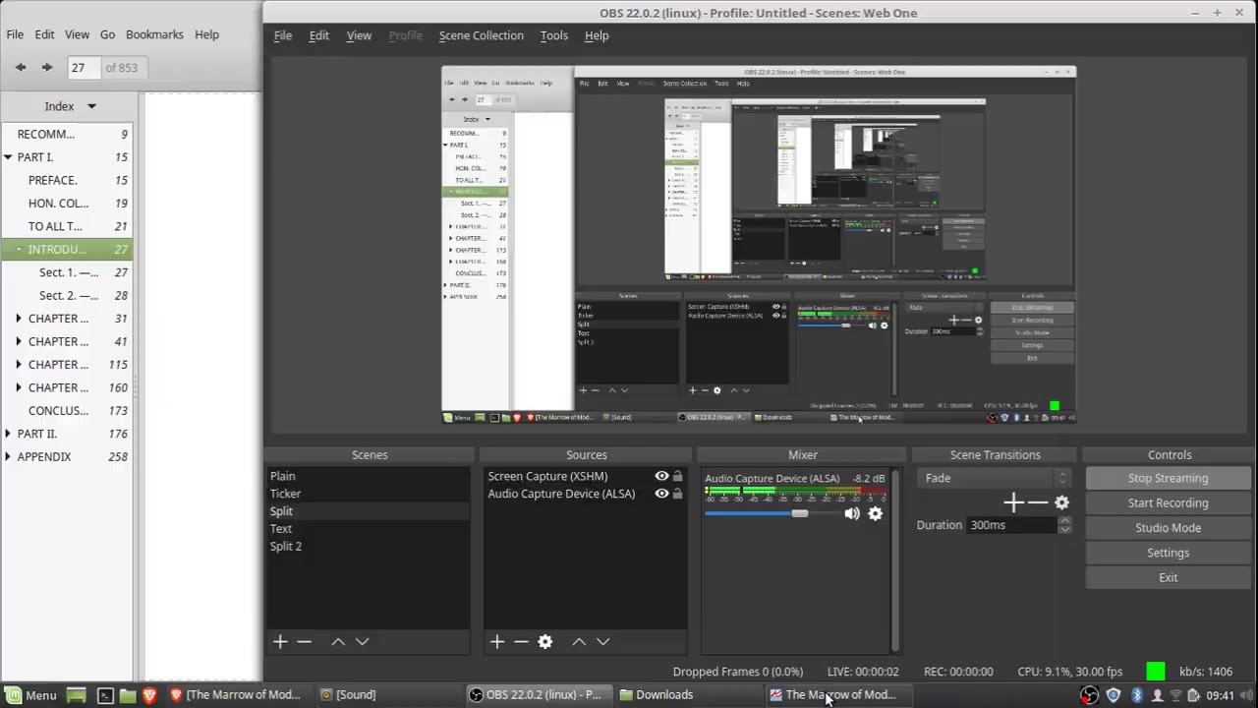
Task: Go to previous page in document viewer
Action: point(21,67)
